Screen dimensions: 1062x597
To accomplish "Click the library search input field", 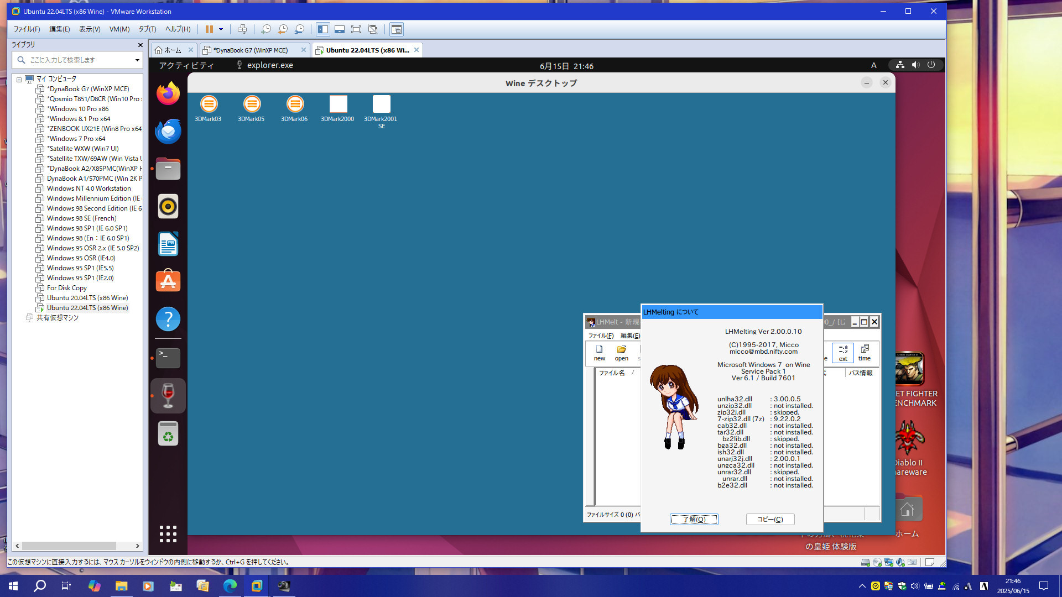I will click(x=77, y=60).
